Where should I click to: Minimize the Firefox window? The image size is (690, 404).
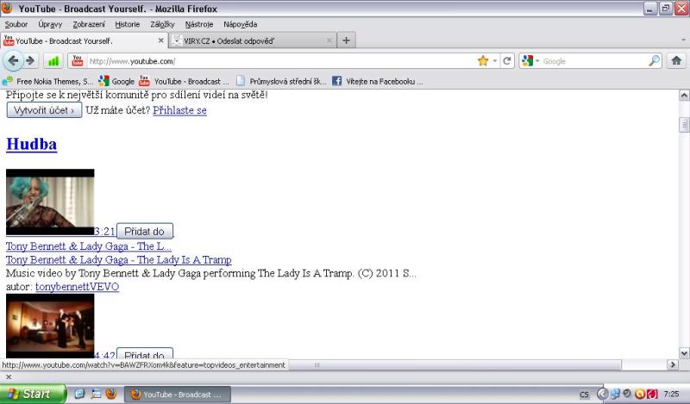(x=650, y=9)
